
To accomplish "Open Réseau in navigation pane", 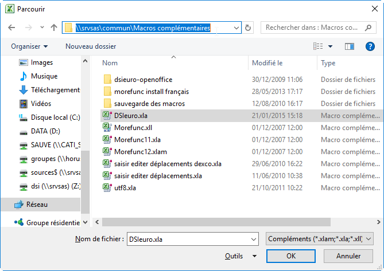I will coord(37,205).
